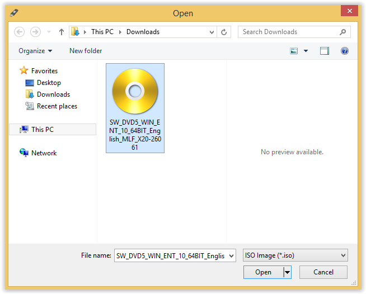Click the Favorites star icon
Image resolution: width=366 pixels, height=294 pixels.
[x=24, y=70]
